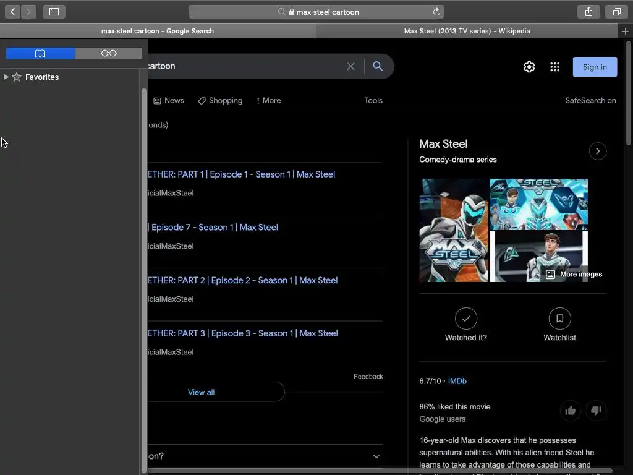This screenshot has width=633, height=475.
Task: Switch to Bookmarks sidebar tab
Action: [x=40, y=53]
